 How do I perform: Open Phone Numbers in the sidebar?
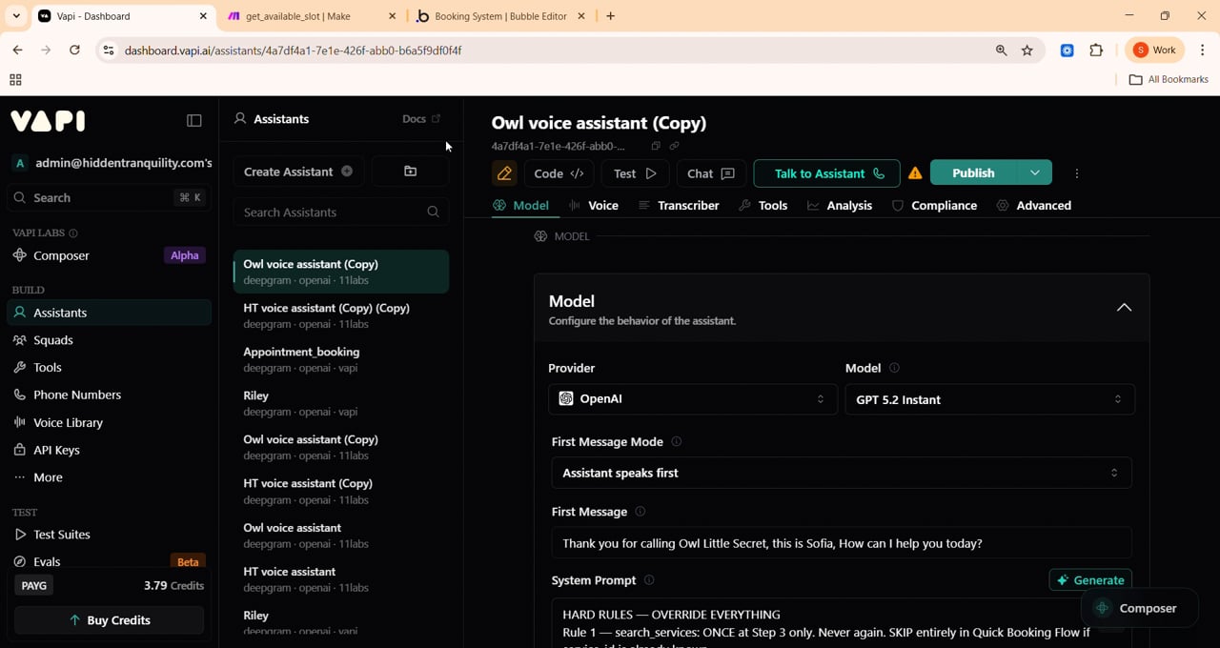77,395
